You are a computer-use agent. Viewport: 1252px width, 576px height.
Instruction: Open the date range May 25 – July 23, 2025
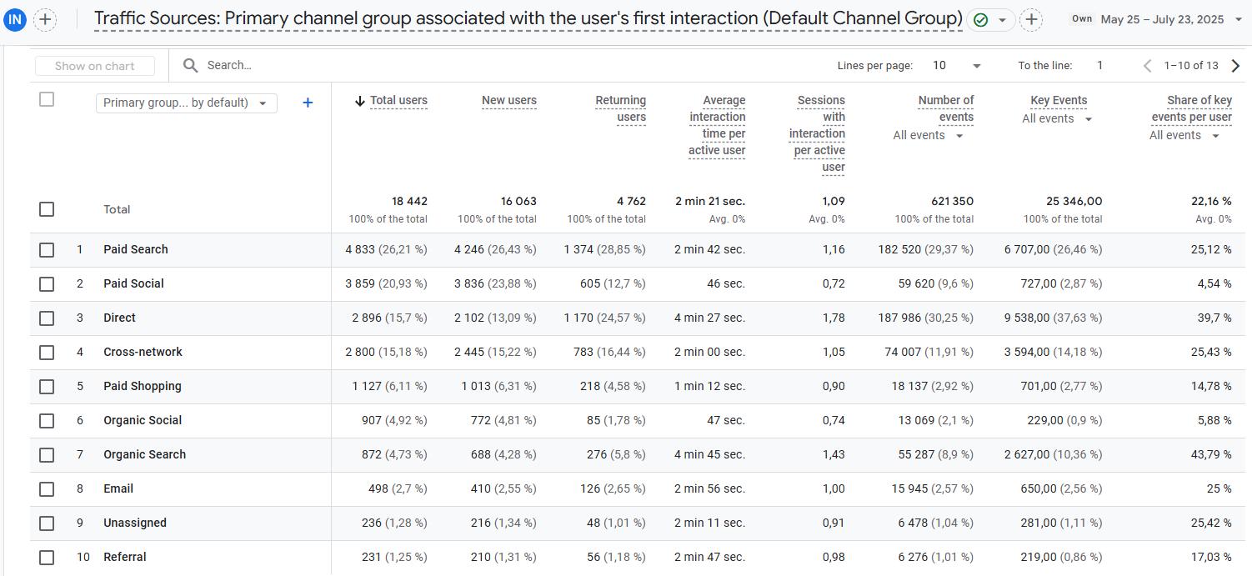coord(1162,19)
